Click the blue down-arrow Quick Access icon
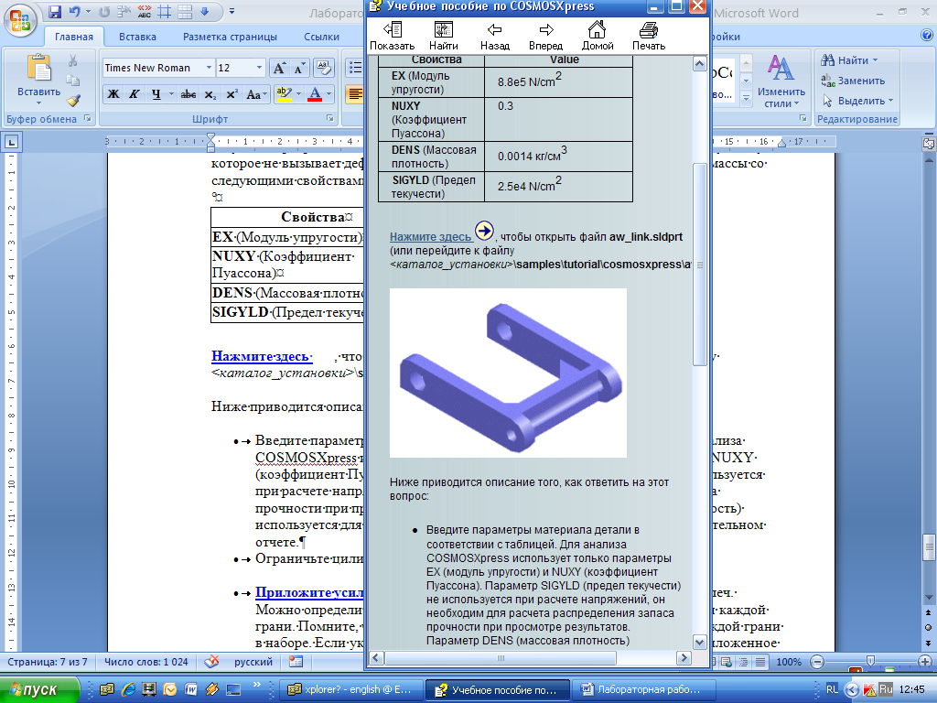 pos(204,11)
